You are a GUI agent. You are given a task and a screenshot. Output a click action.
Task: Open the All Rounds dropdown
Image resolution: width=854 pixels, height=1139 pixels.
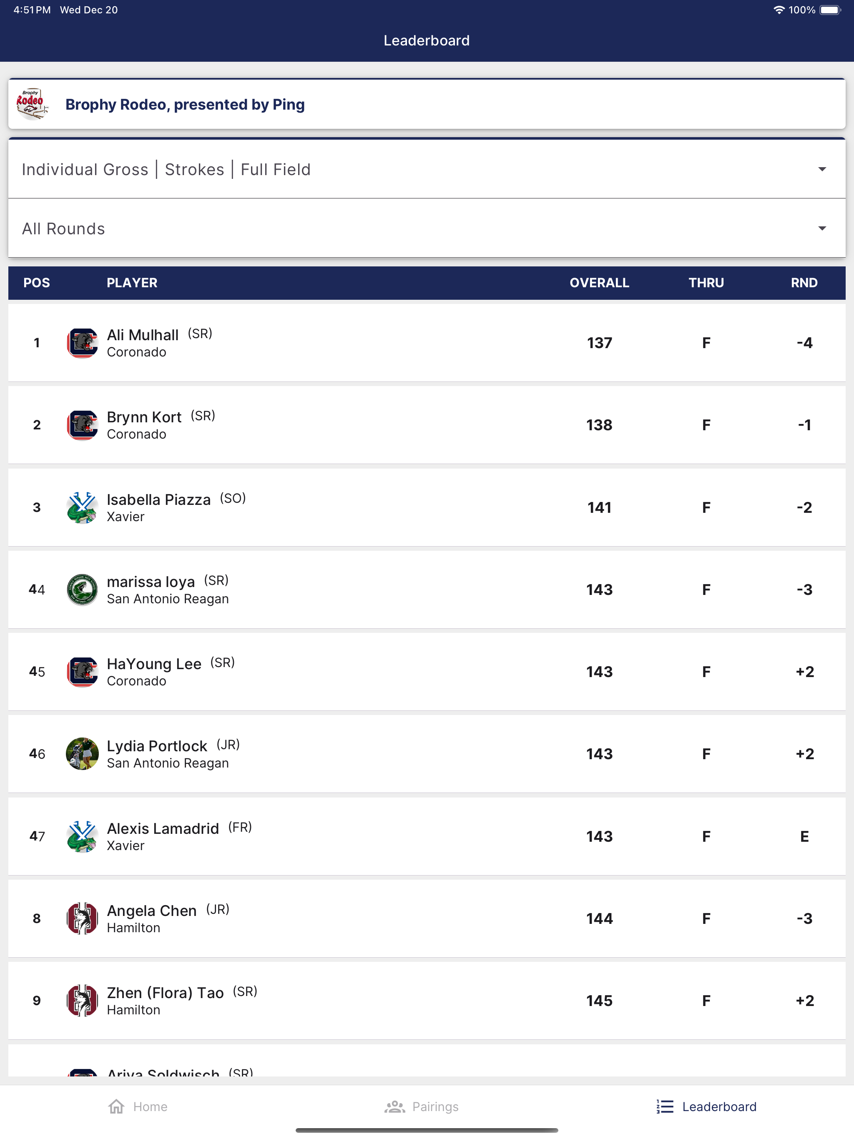(x=427, y=228)
